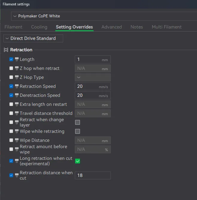Enable the Z hop when retract override
This screenshot has height=200, width=197.
pyautogui.click(x=11, y=68)
